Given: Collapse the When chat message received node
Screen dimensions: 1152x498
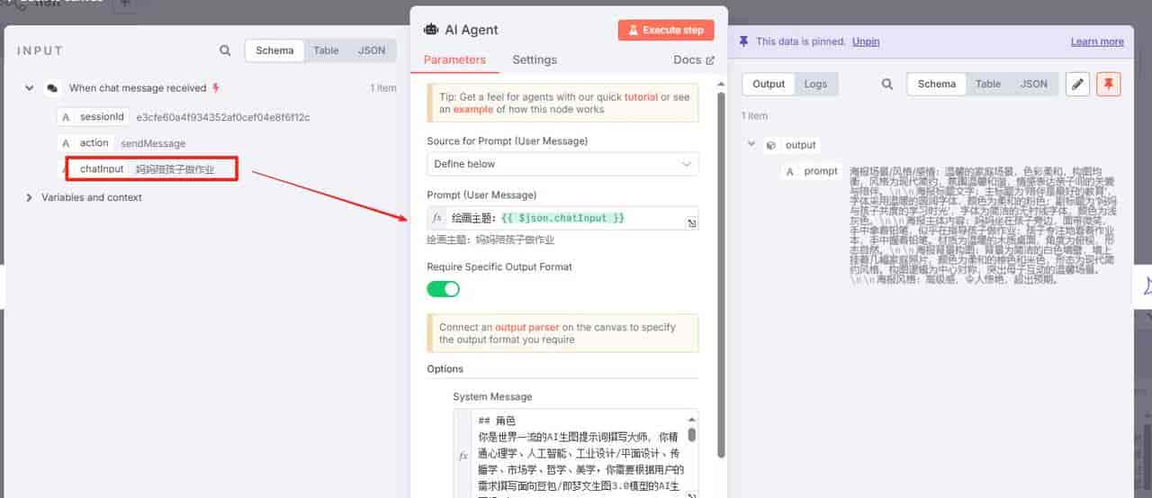Looking at the screenshot, I should [x=30, y=88].
